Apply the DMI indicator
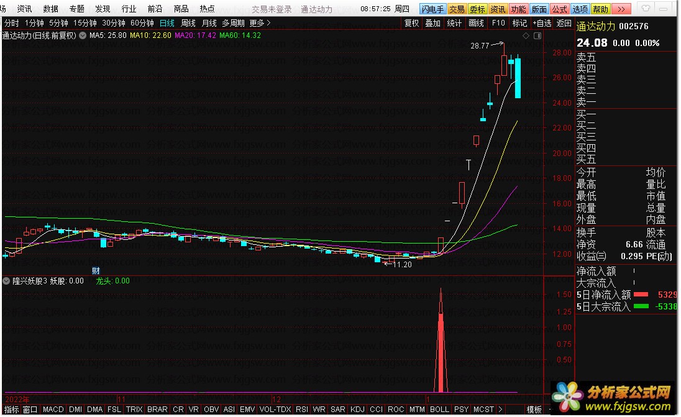681x417 pixels. click(75, 409)
